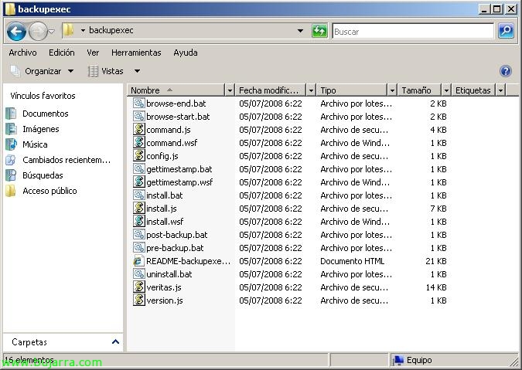Image resolution: width=522 pixels, height=370 pixels.
Task: Open Música favorite link
Action: coord(35,144)
